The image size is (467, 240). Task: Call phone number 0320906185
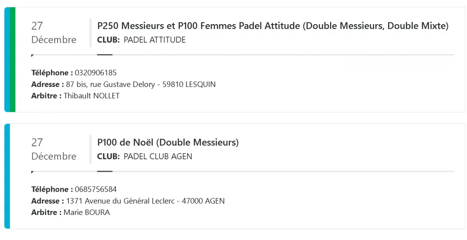[x=96, y=73]
